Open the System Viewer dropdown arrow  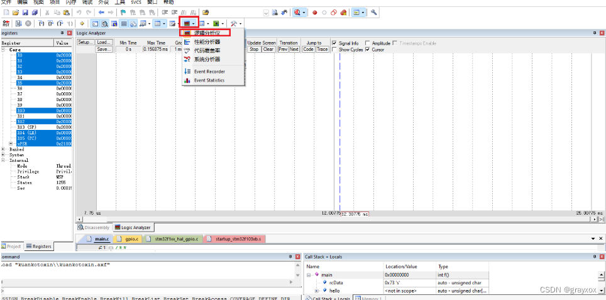(x=223, y=24)
